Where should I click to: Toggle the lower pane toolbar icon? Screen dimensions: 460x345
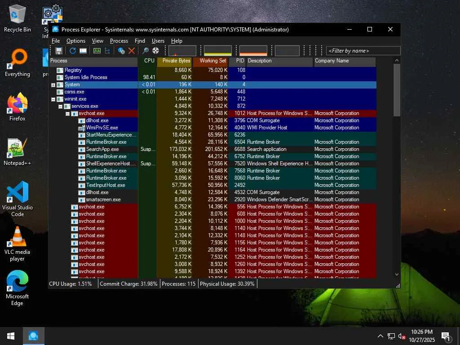click(83, 51)
